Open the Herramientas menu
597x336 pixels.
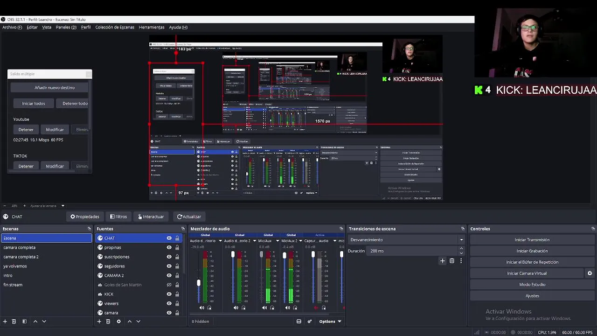point(152,27)
